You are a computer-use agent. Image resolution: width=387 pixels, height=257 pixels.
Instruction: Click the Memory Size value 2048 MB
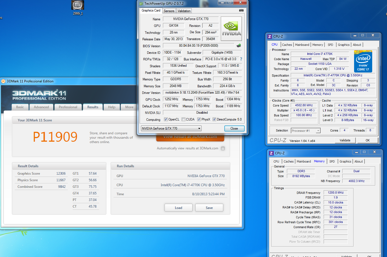(x=176, y=86)
